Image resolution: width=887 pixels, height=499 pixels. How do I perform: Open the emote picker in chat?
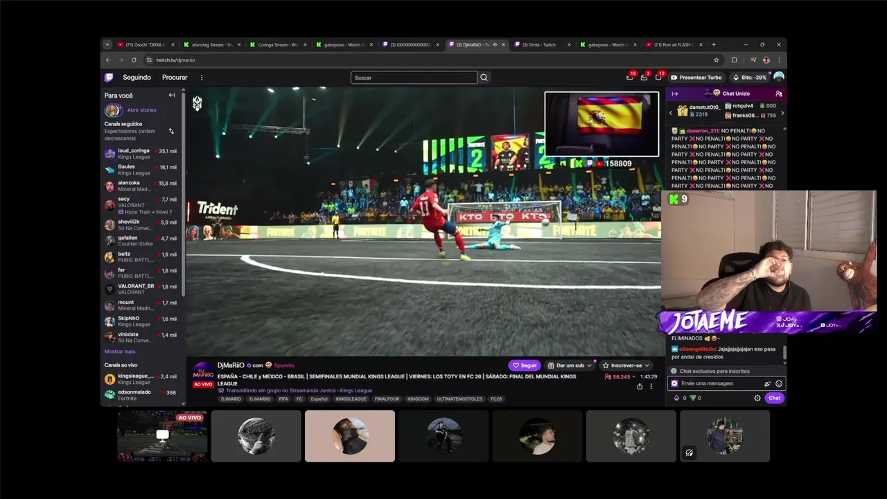point(779,383)
